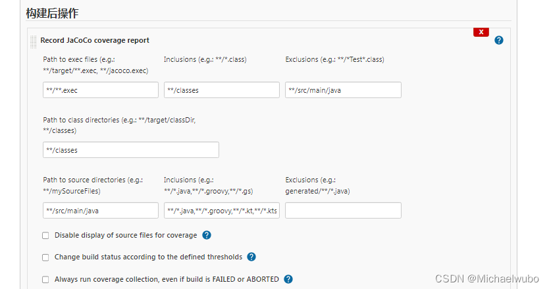Open help for Always run coverage collection
The image size is (549, 289).
click(x=288, y=279)
